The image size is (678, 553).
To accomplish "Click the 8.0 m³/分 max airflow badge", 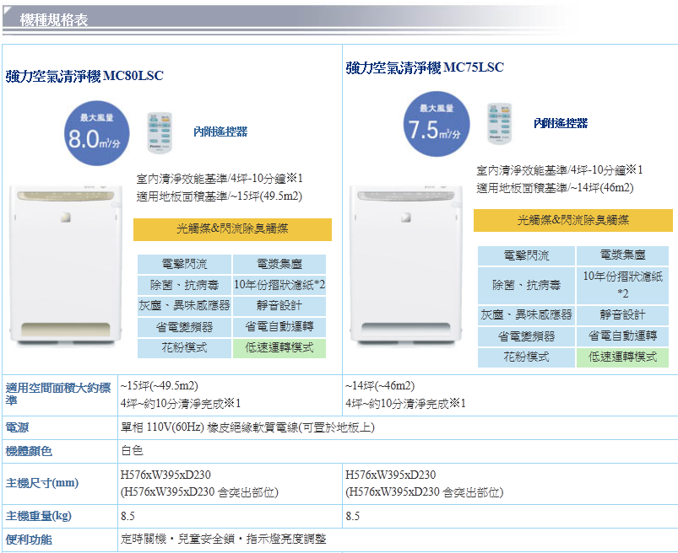I will coord(95,135).
